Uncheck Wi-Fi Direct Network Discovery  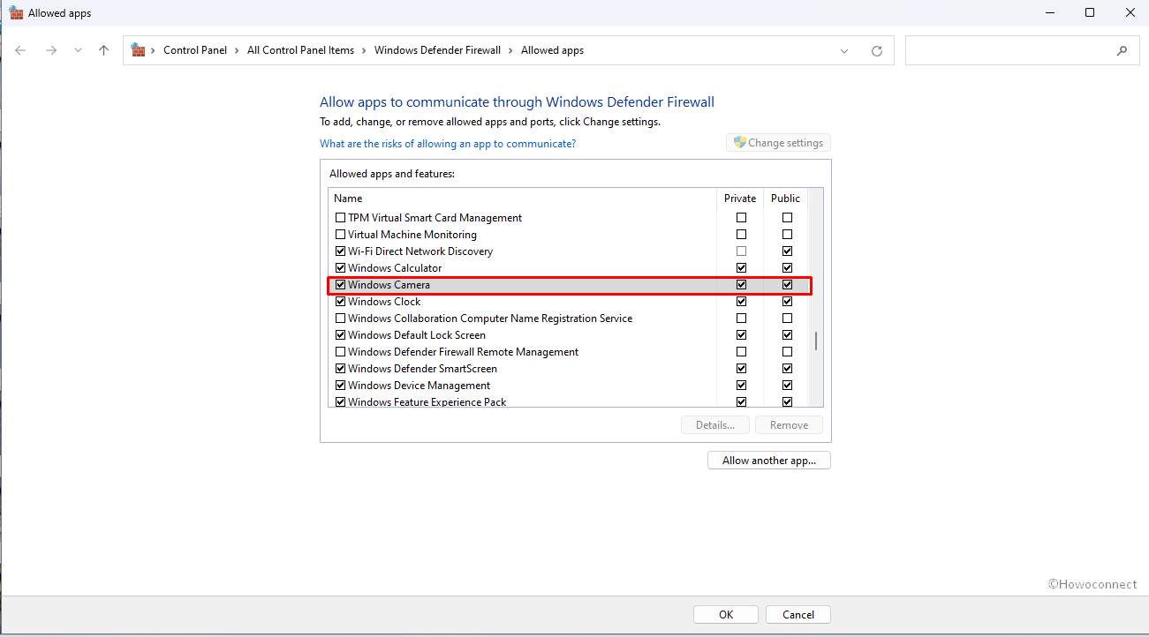(340, 251)
